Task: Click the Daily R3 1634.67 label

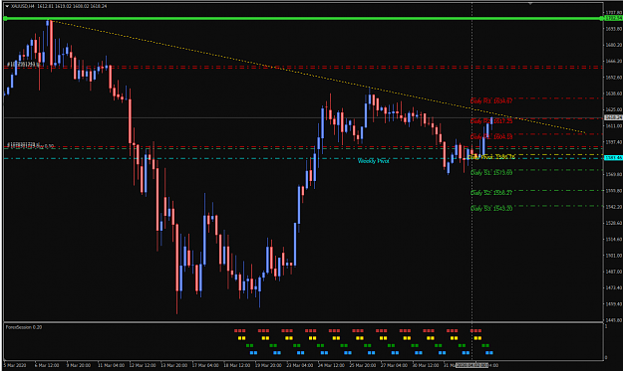Action: 491,101
